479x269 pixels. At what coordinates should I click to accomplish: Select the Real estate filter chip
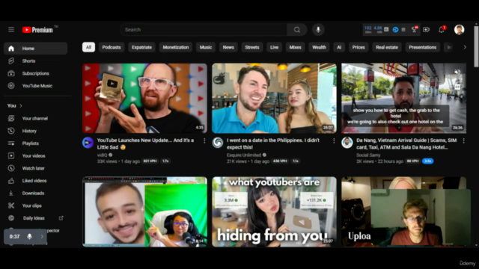tap(387, 47)
